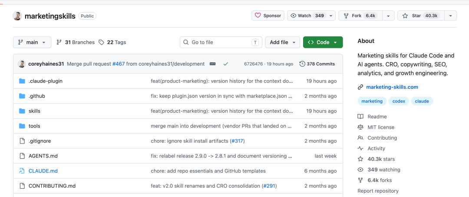The width and height of the screenshot is (469, 197).
Task: Open the 'merge main into development' commit message
Action: coord(221,126)
